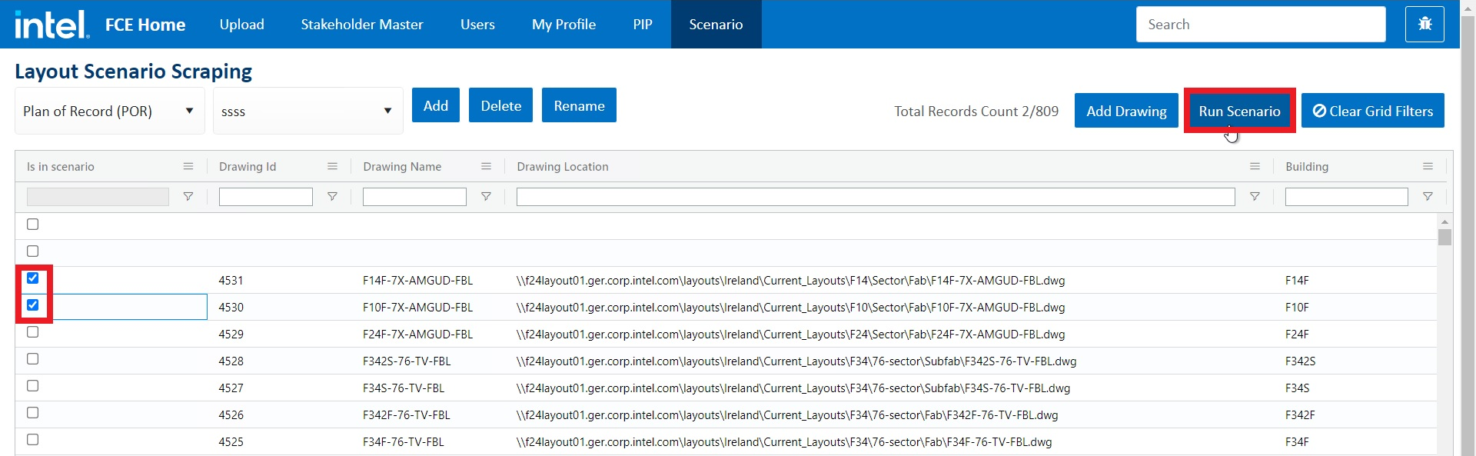Image resolution: width=1476 pixels, height=456 pixels.
Task: Open the ssss scenario dropdown
Action: (307, 112)
